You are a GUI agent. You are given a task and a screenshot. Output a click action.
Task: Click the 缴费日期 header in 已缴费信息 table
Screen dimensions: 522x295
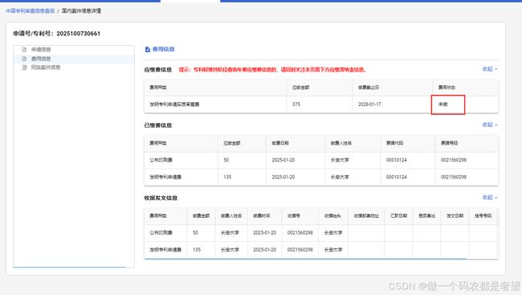coord(280,143)
